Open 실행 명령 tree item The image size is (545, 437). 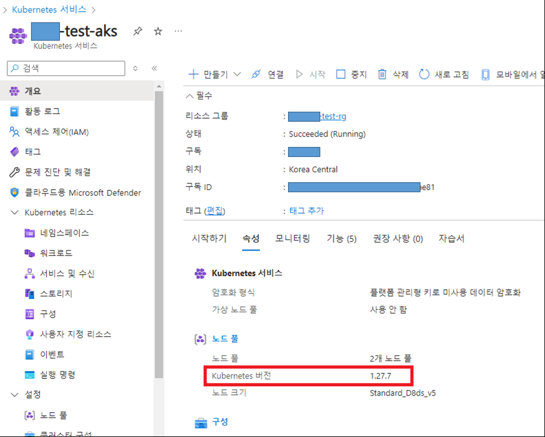coord(57,375)
